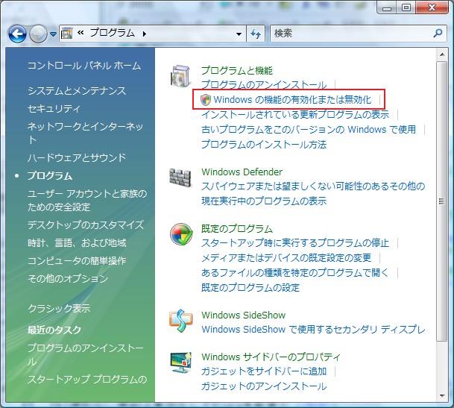Screen dimensions: 454x408
Task: Maximize the Control Panel window
Action: pyautogui.click(x=406, y=7)
